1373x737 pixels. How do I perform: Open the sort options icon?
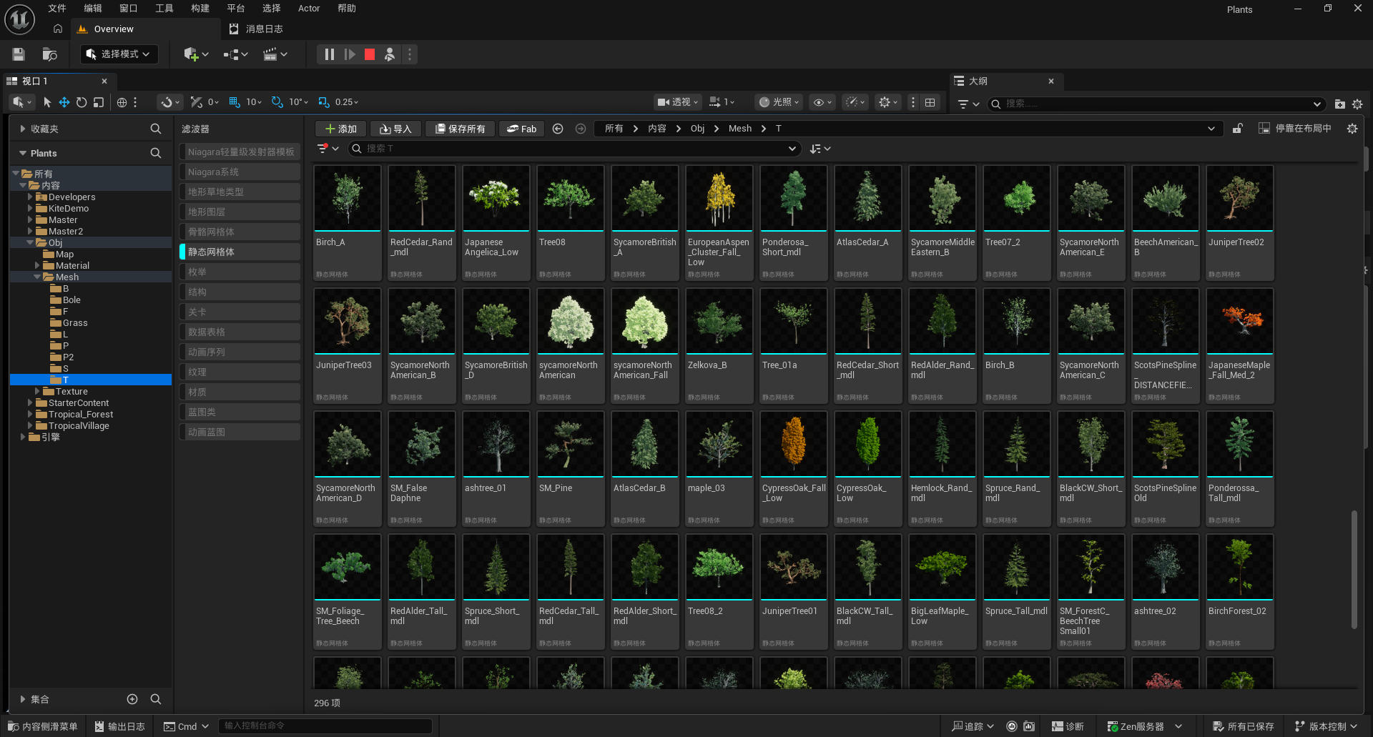click(x=820, y=149)
